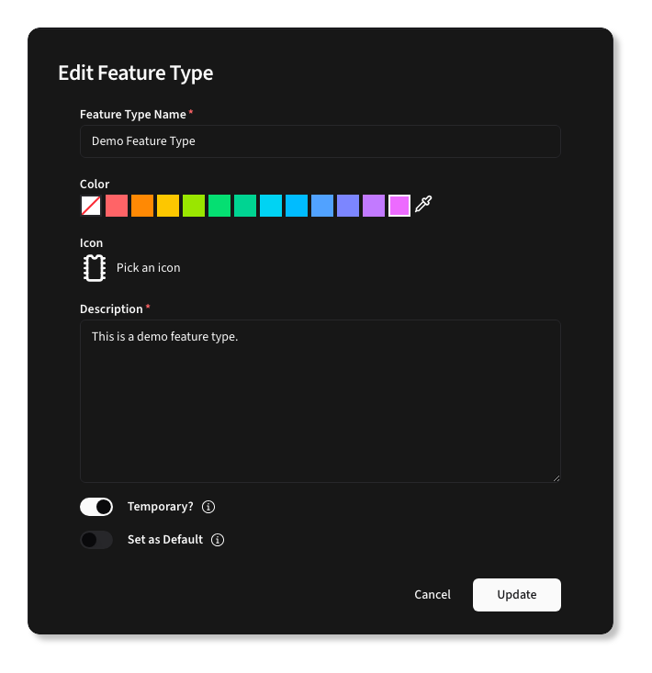Turn off the Temporary? toggle switch
The width and height of the screenshot is (652, 673).
[96, 507]
